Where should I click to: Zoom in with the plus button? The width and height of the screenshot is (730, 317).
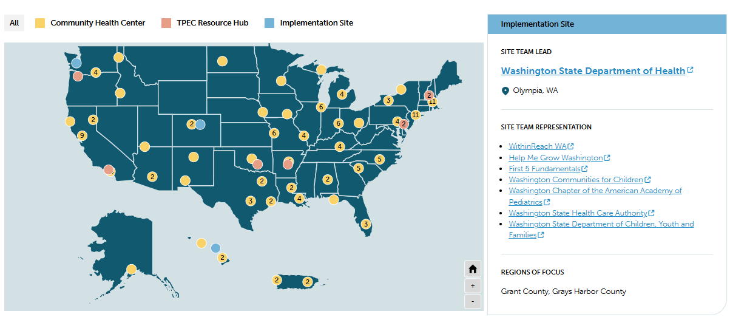pos(473,285)
